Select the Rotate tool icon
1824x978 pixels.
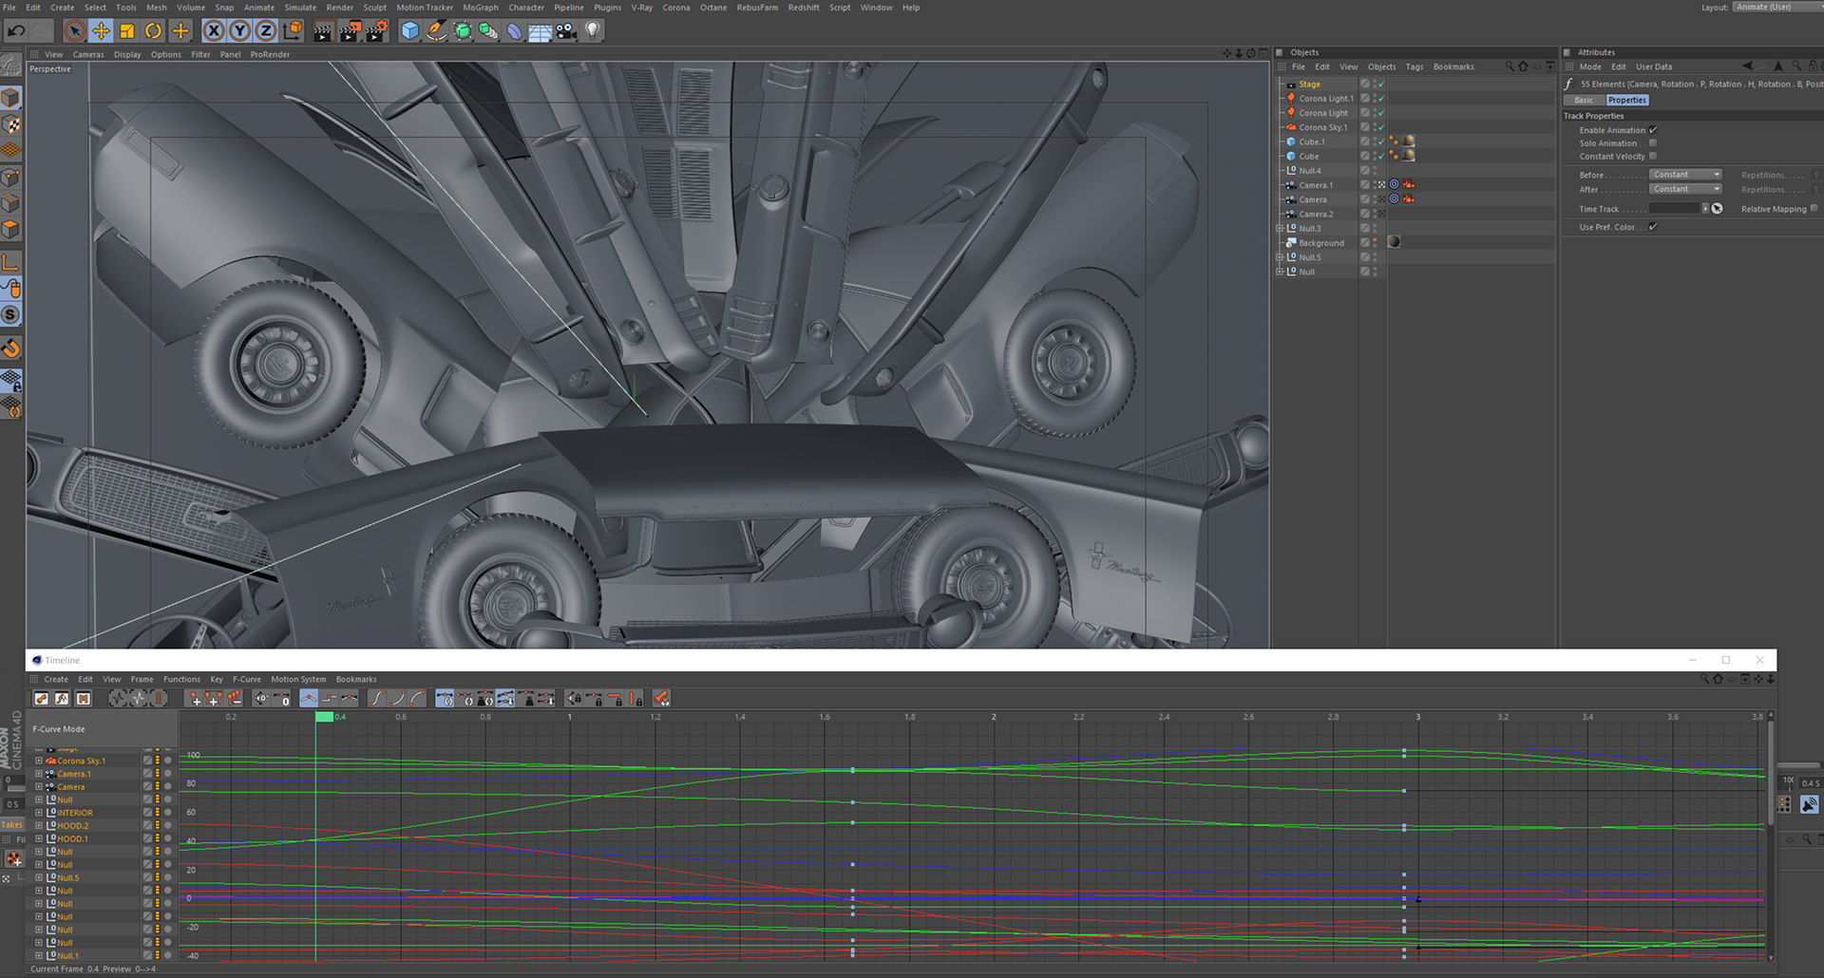(153, 31)
